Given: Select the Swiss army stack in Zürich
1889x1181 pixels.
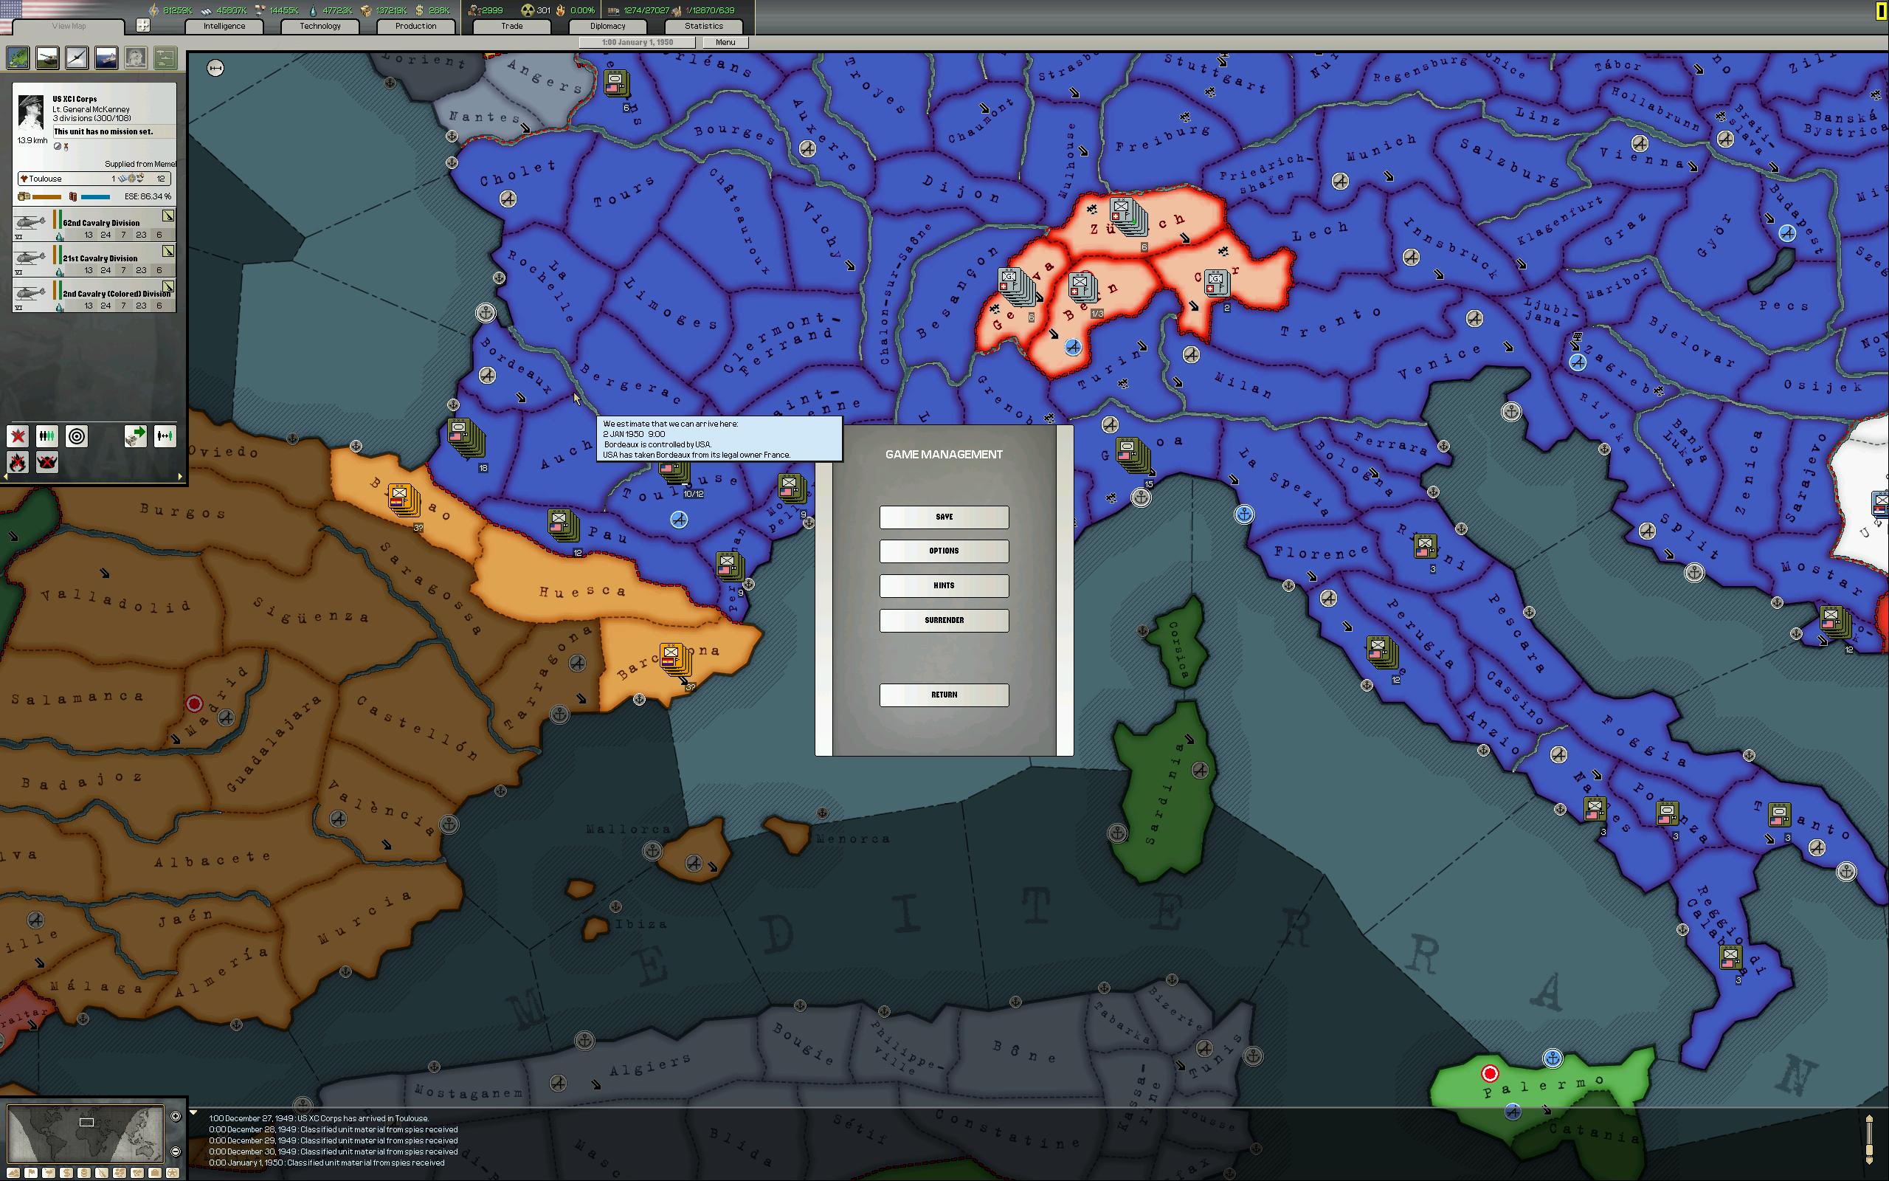Looking at the screenshot, I should pos(1128,216).
